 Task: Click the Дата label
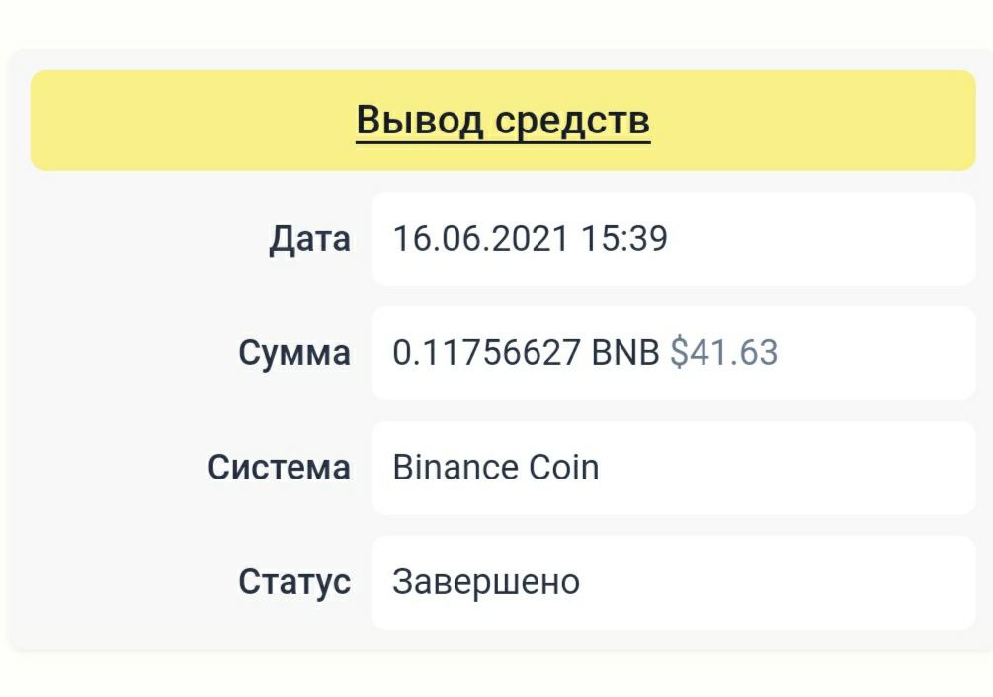[309, 239]
